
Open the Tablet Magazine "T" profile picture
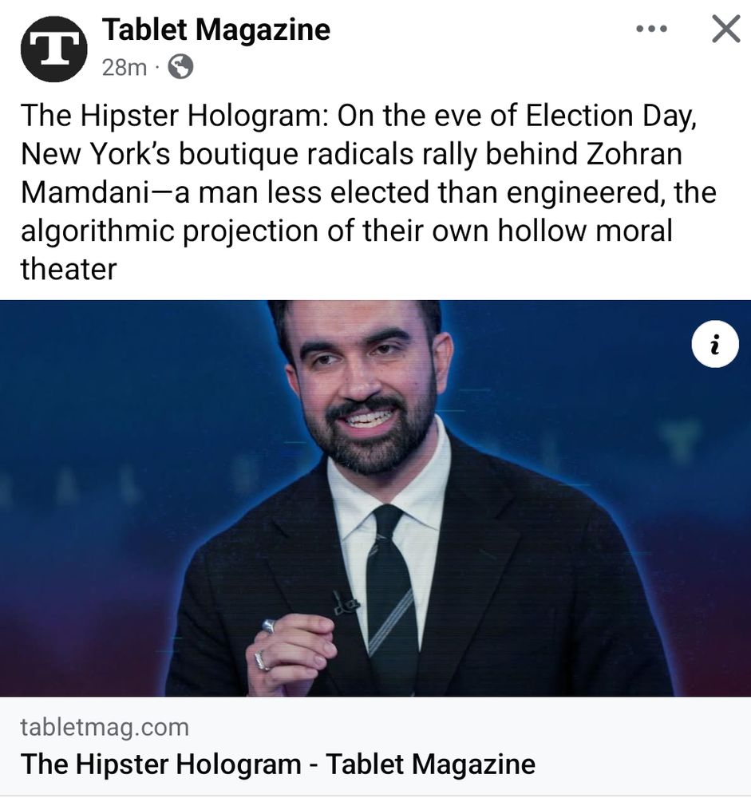click(x=53, y=49)
